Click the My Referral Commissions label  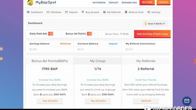[x=141, y=44]
